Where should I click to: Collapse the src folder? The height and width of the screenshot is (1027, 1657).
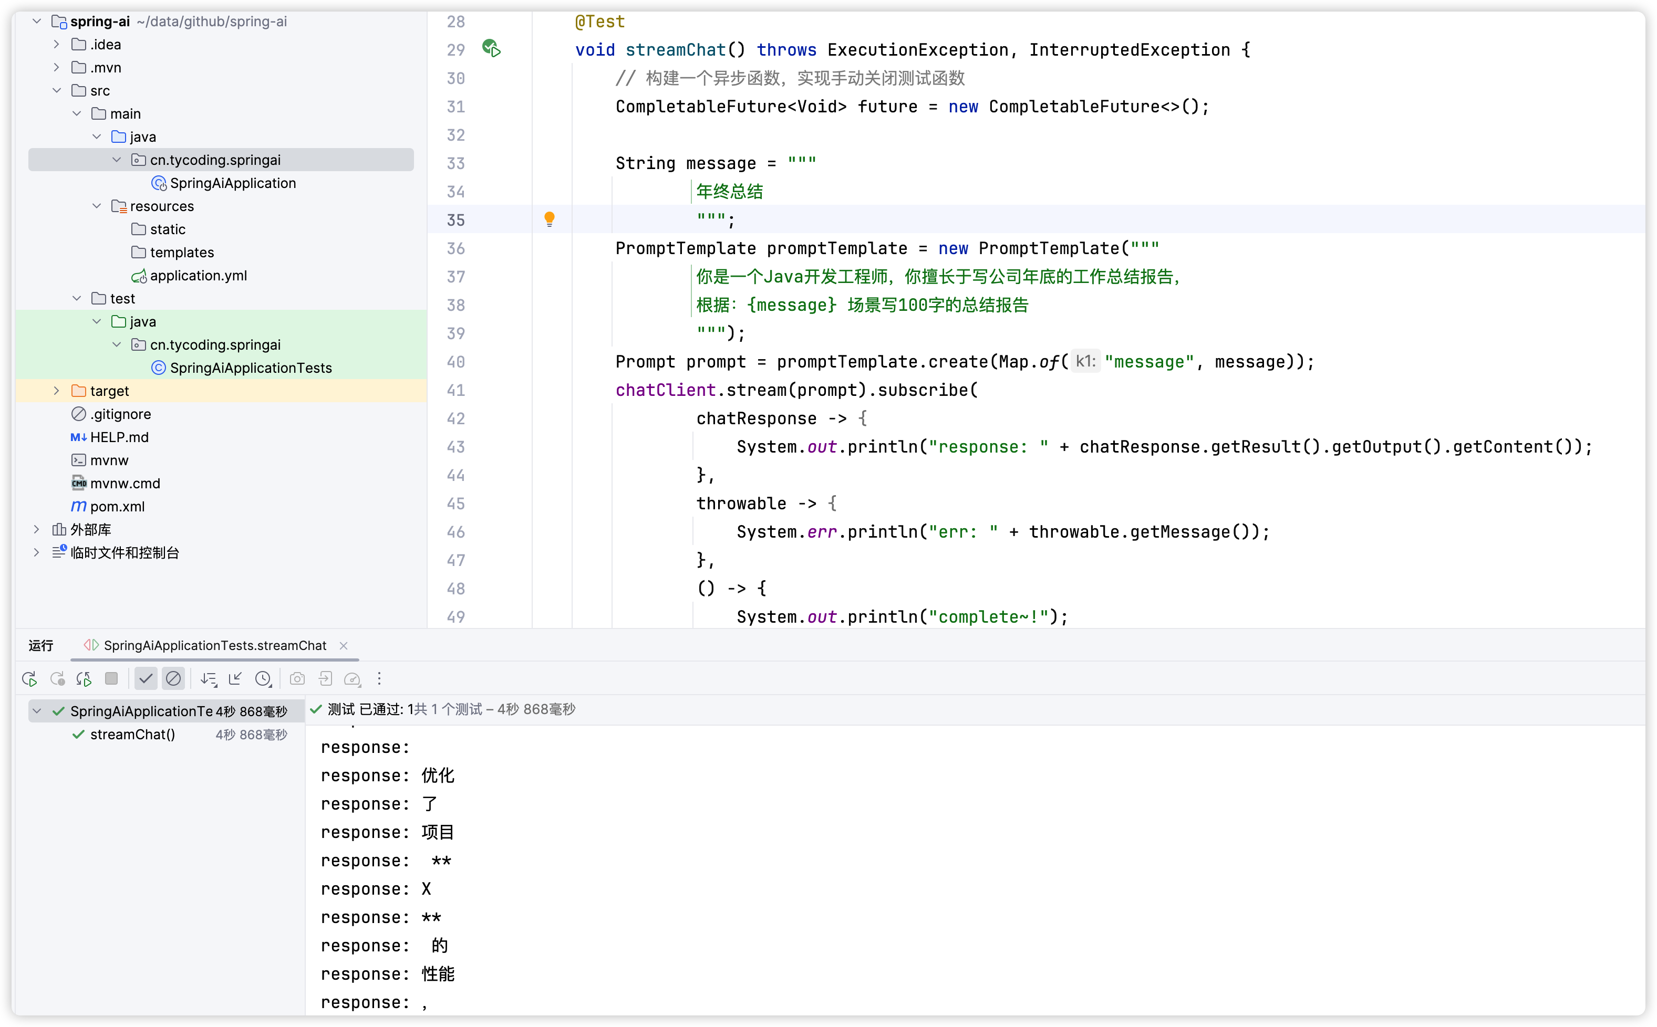(x=56, y=91)
